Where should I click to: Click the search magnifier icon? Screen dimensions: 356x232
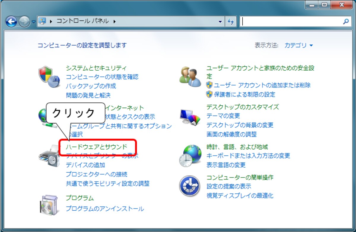pos(346,21)
